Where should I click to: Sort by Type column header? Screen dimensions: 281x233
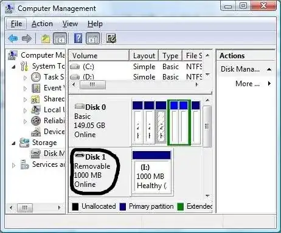[x=170, y=56]
